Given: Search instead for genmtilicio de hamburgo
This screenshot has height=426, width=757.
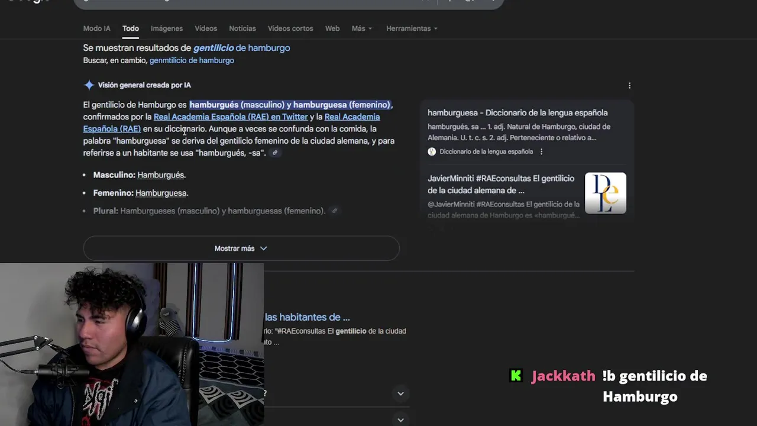Looking at the screenshot, I should [192, 60].
